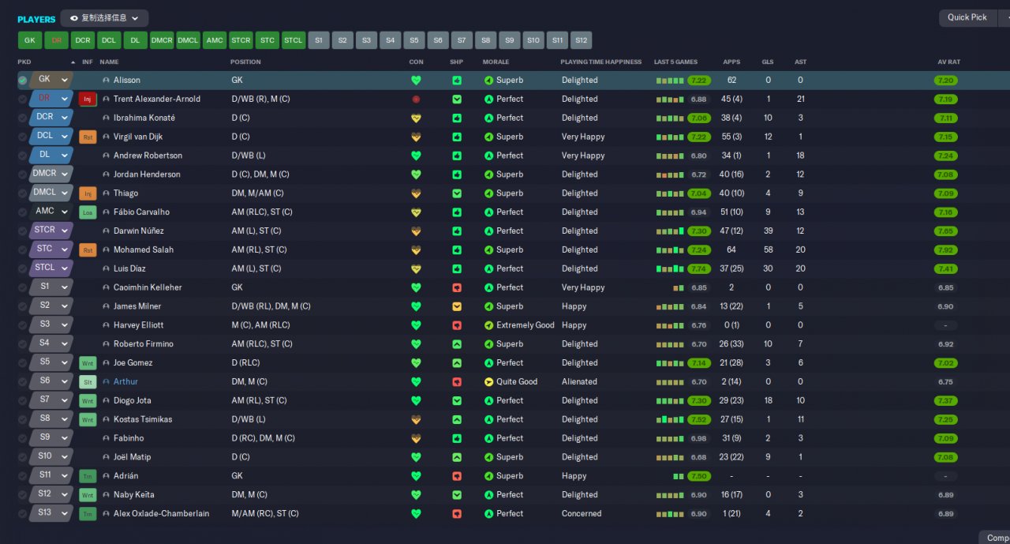Image resolution: width=1010 pixels, height=544 pixels.
Task: Toggle the selection check for Roberto Firmino
Action: [22, 344]
